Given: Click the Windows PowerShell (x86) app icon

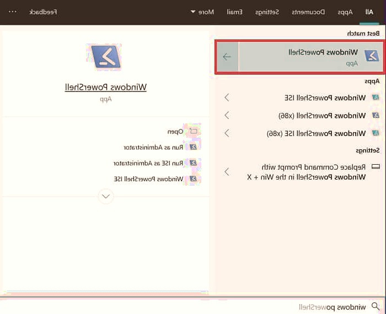Looking at the screenshot, I should pos(376,116).
